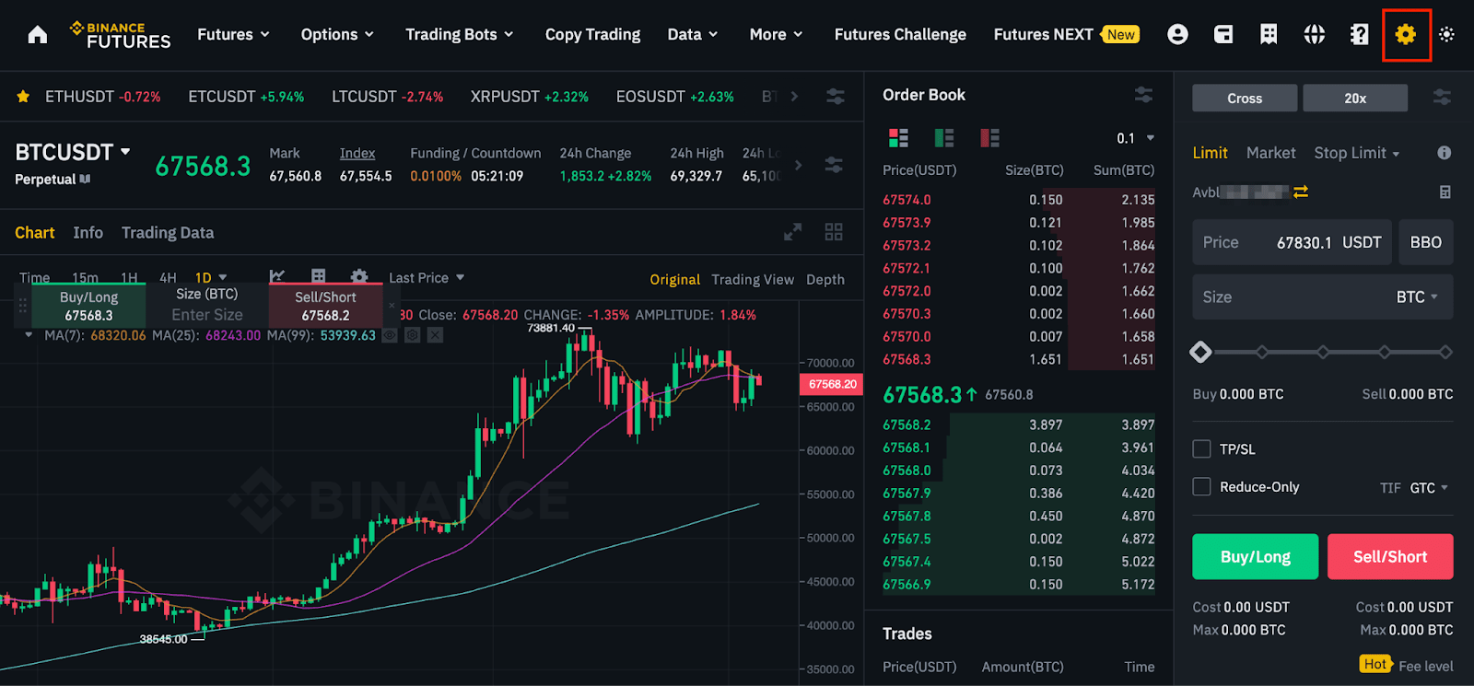Open the user profile account icon
Viewport: 1474px width, 686px height.
1177,35
